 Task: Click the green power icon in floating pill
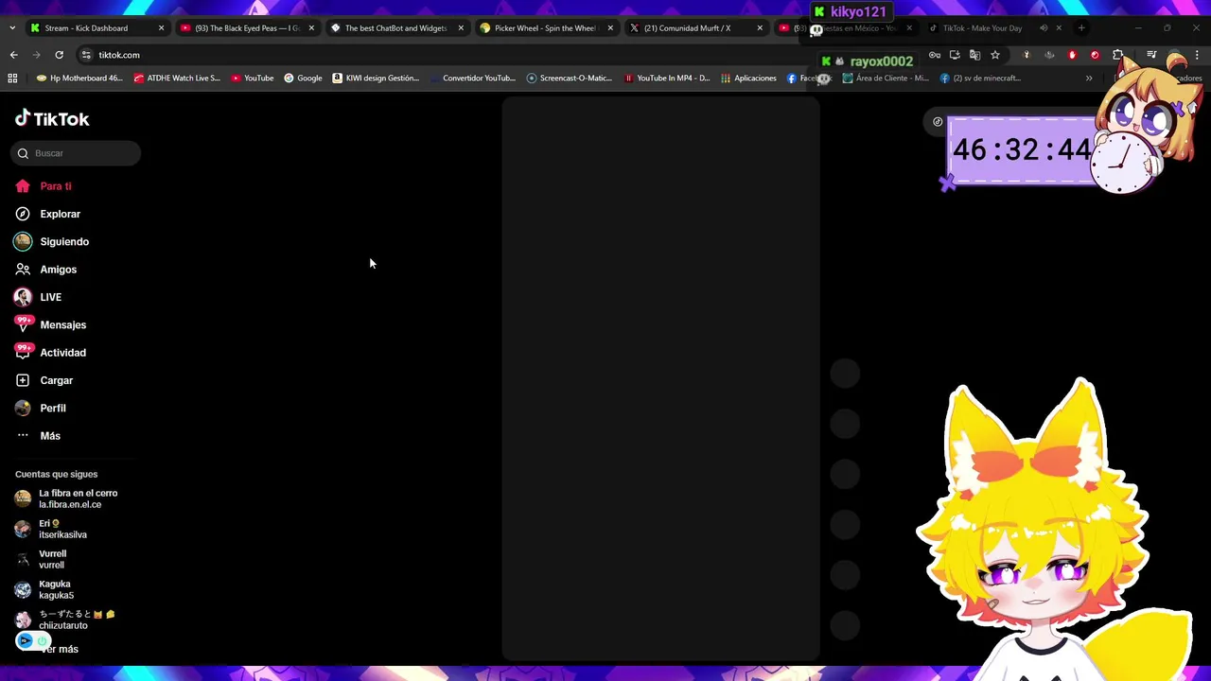click(42, 641)
